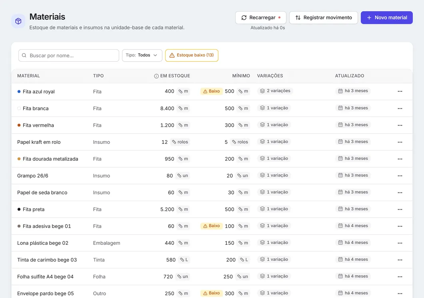Open the actions menu for Fita branca

400,109
